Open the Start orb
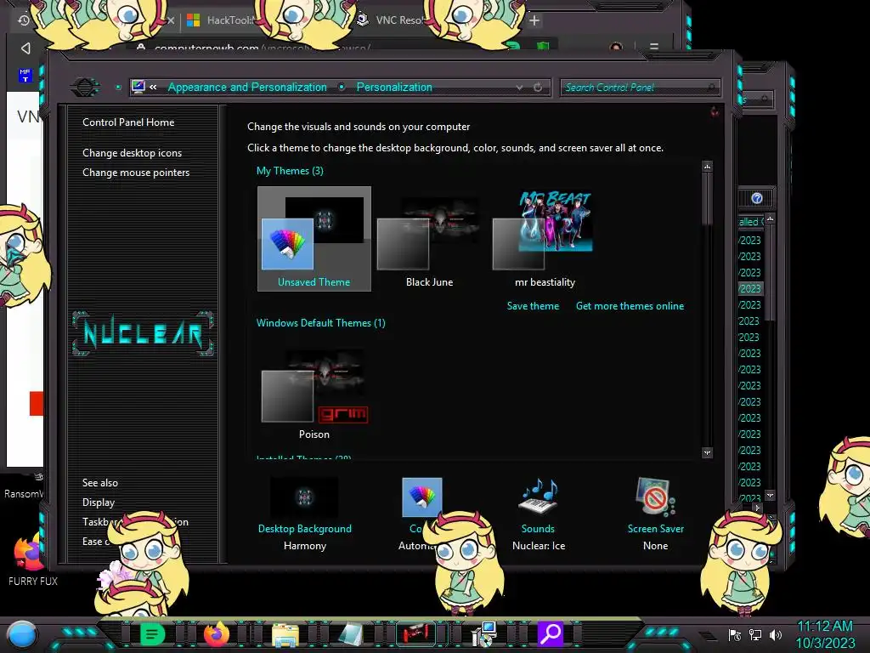 (22, 634)
